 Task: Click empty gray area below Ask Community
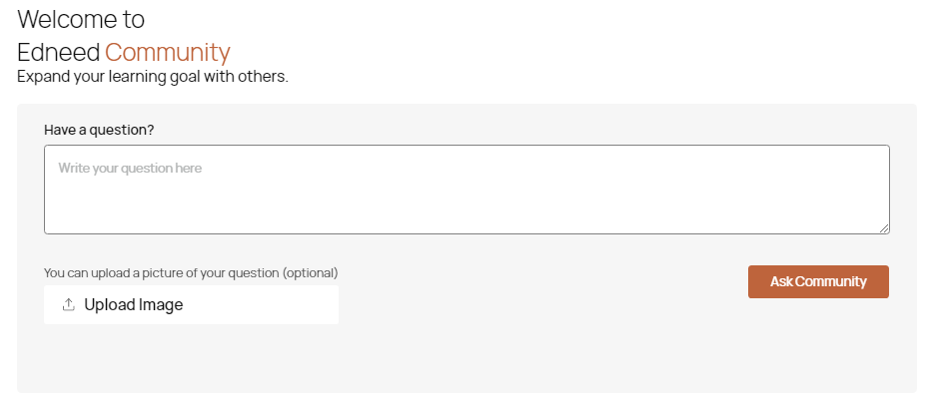pyautogui.click(x=818, y=344)
